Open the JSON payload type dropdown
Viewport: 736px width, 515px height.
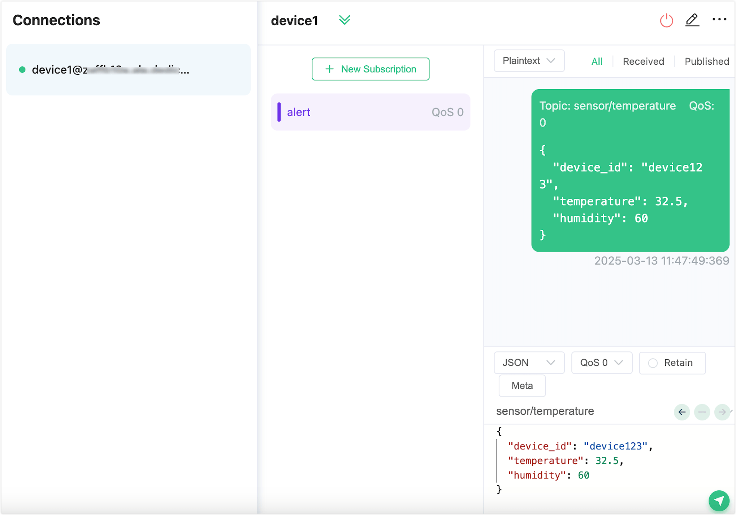(529, 363)
